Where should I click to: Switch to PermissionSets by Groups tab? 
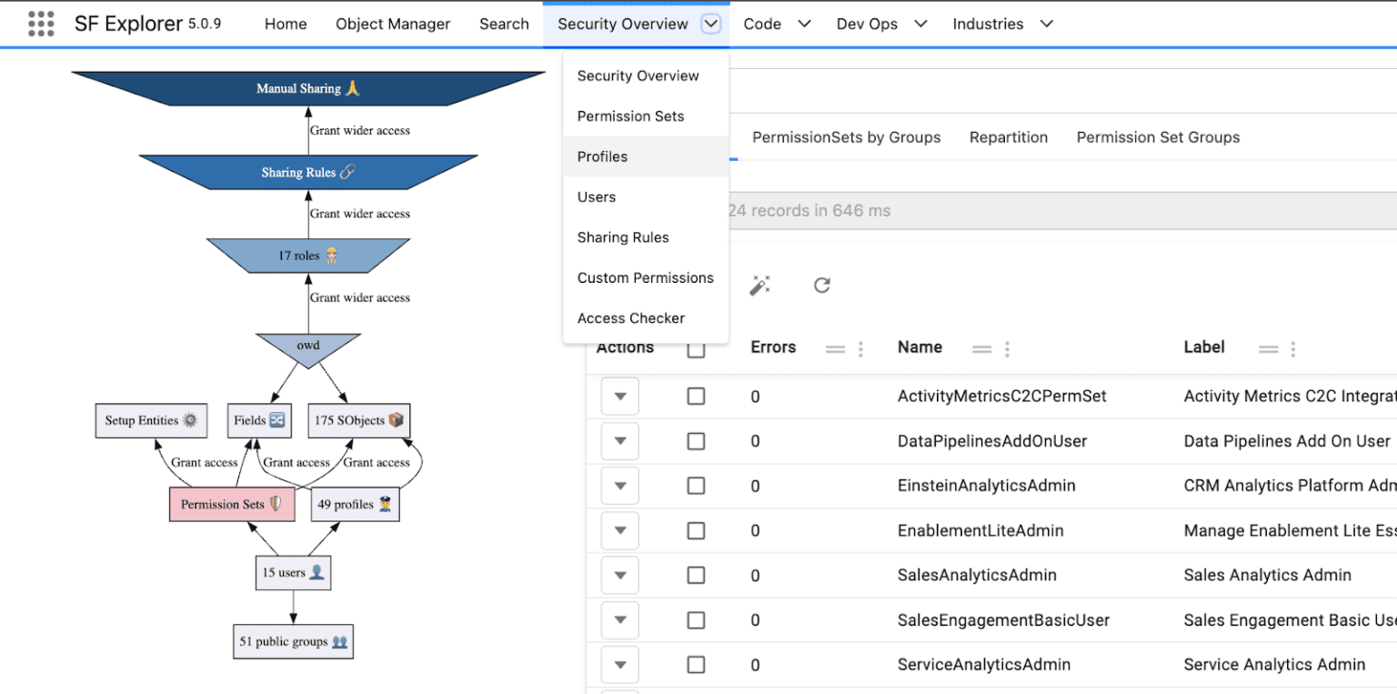tap(846, 137)
